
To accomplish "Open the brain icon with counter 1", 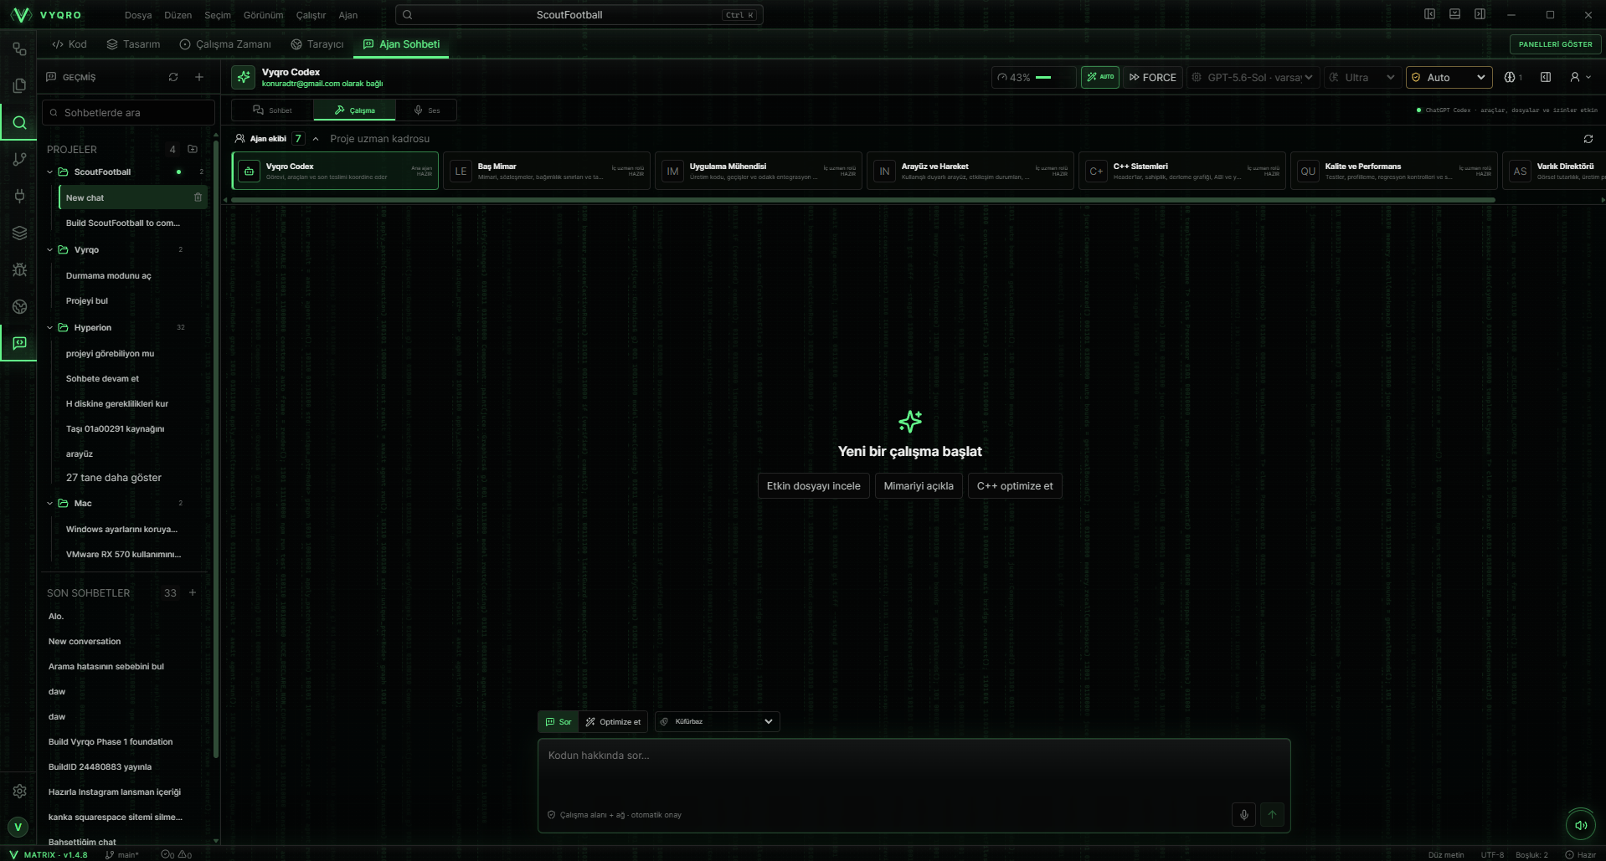I will [x=1513, y=77].
